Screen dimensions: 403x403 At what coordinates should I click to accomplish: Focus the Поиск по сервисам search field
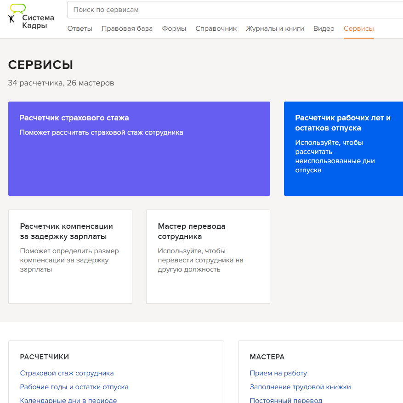(x=235, y=10)
